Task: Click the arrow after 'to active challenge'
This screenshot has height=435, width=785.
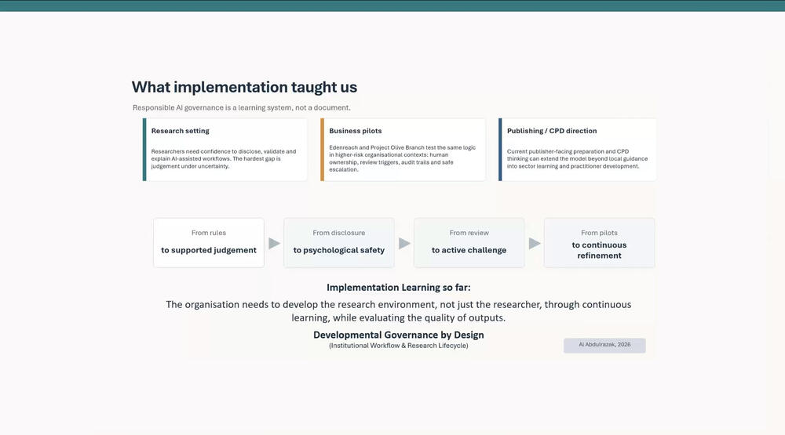Action: point(534,244)
